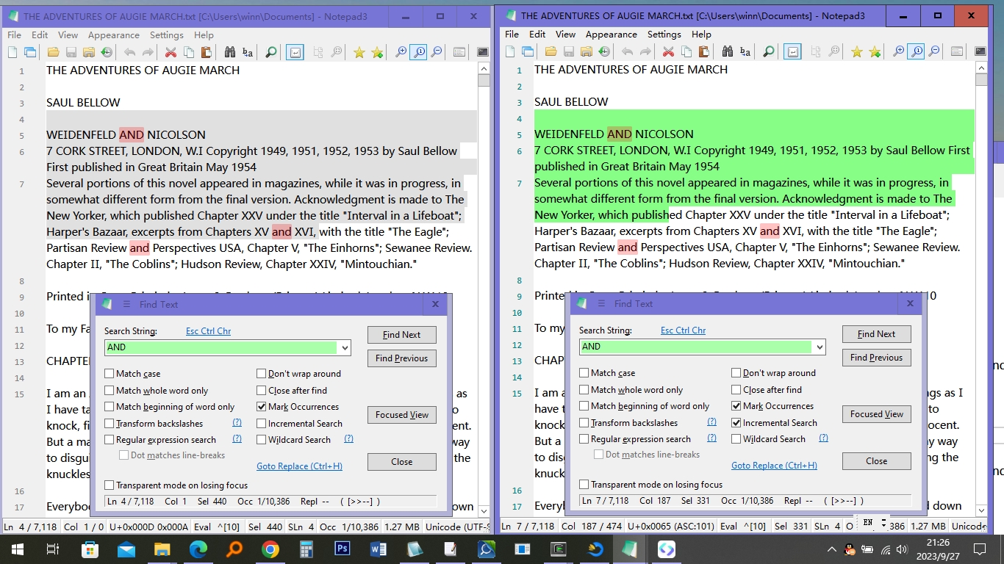The width and height of the screenshot is (1004, 564).
Task: Toggle word wrap on the toolbar
Action: [294, 51]
